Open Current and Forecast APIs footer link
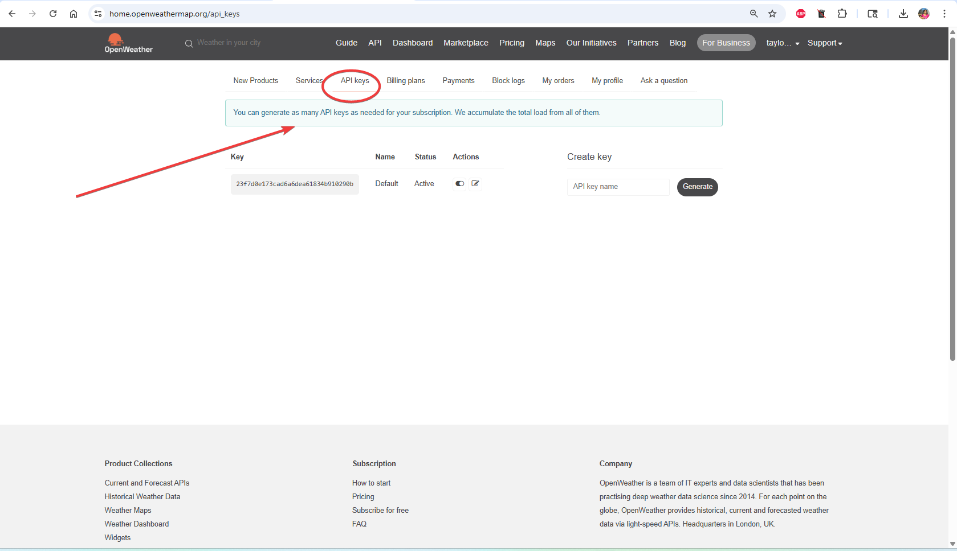This screenshot has width=957, height=551. pos(147,483)
